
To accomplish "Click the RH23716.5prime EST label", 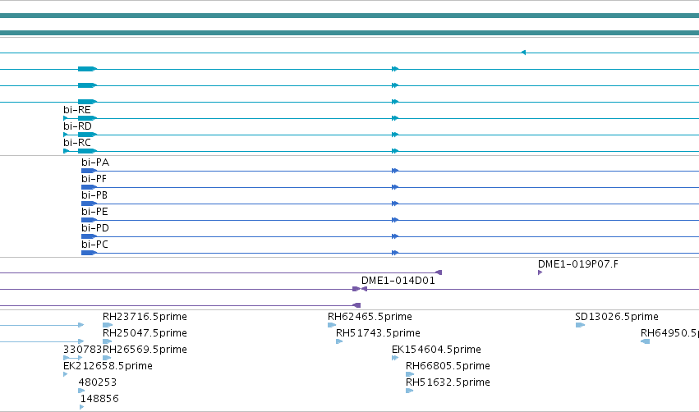I will (x=145, y=317).
